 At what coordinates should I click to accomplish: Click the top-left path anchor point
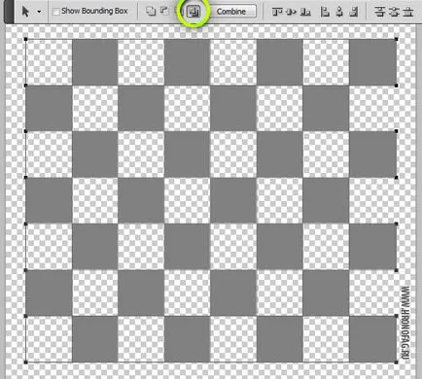coord(26,39)
